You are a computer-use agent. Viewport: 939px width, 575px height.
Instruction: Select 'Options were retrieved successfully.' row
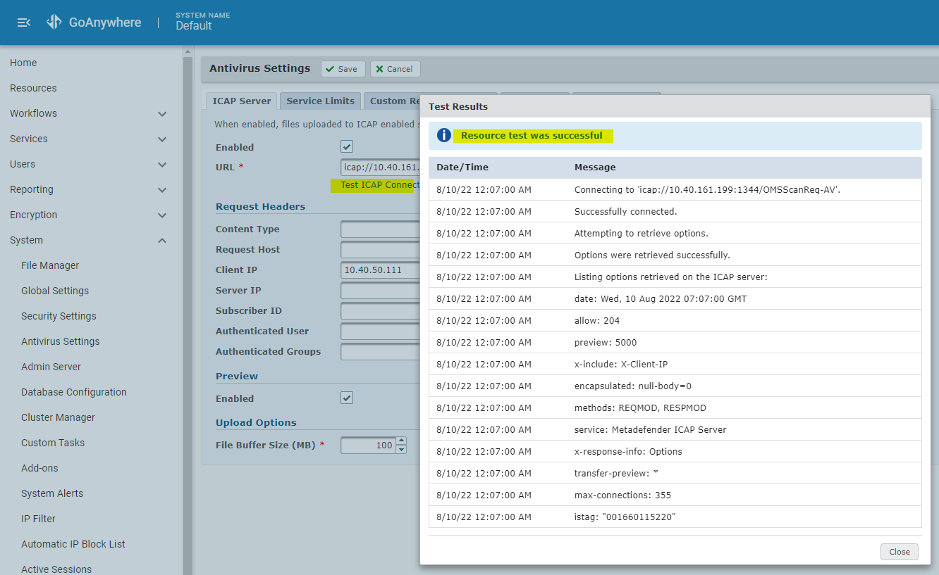pyautogui.click(x=675, y=255)
